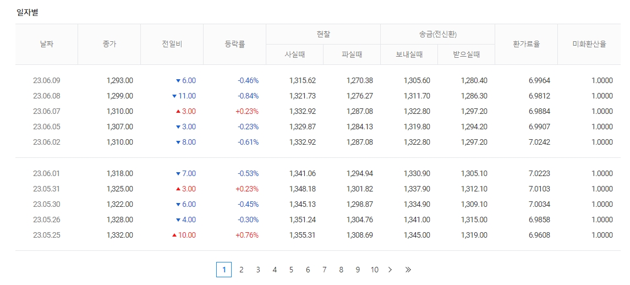Click remittance receive rate 1,319.00

pyautogui.click(x=474, y=235)
